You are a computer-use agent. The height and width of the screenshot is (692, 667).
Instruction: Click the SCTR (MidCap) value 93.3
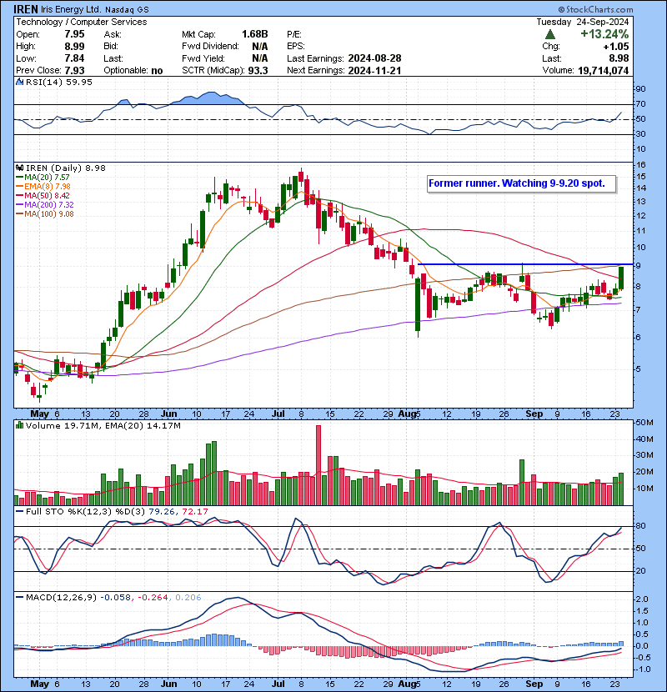point(258,70)
